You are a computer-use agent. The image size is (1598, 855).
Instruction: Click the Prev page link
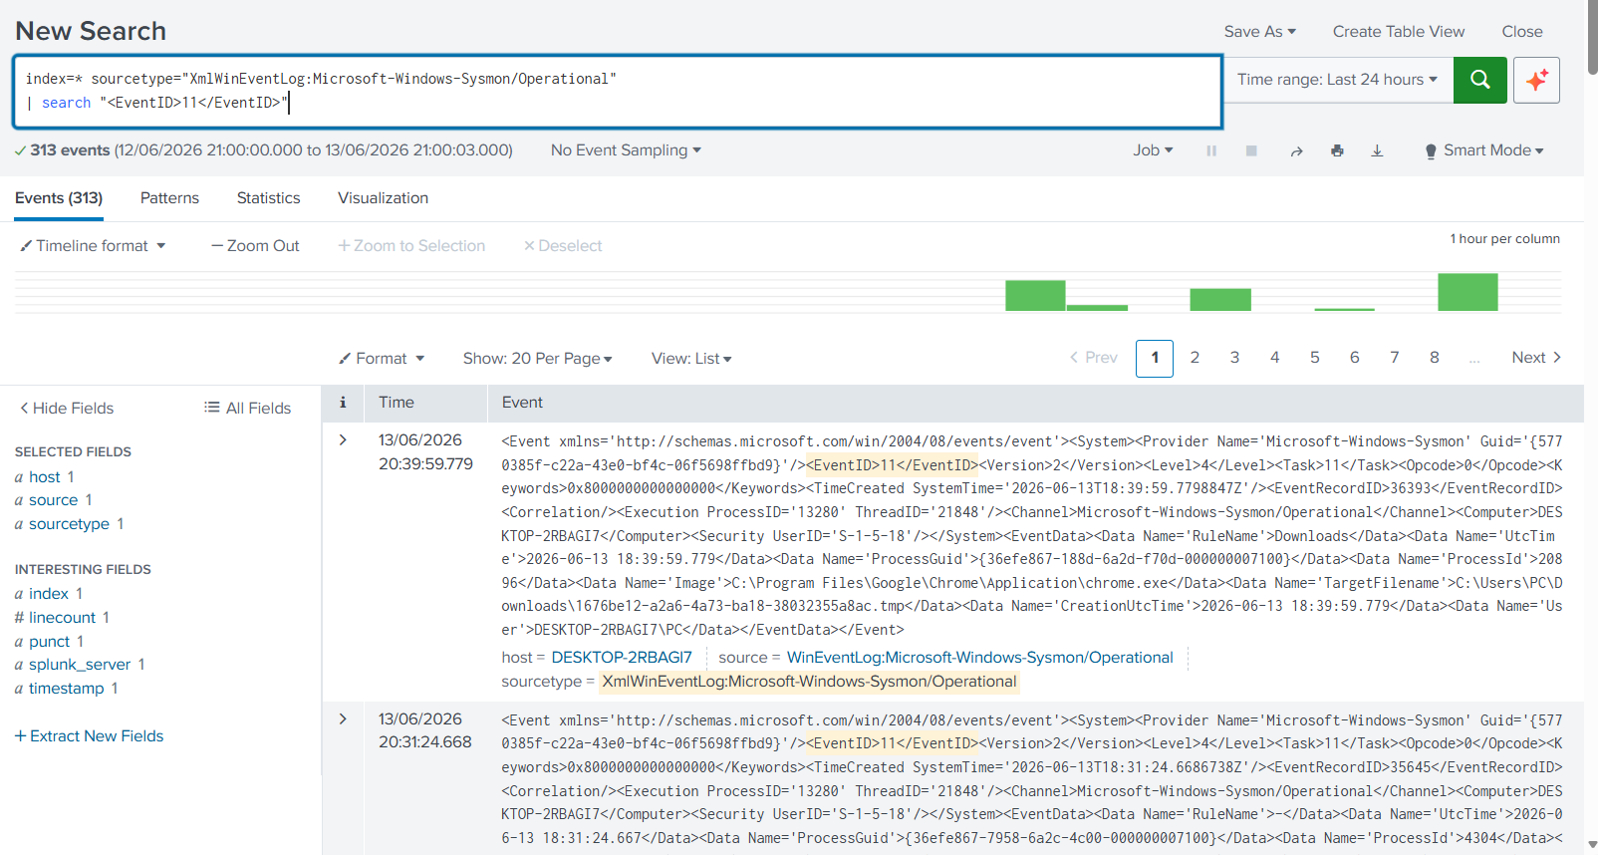point(1094,358)
